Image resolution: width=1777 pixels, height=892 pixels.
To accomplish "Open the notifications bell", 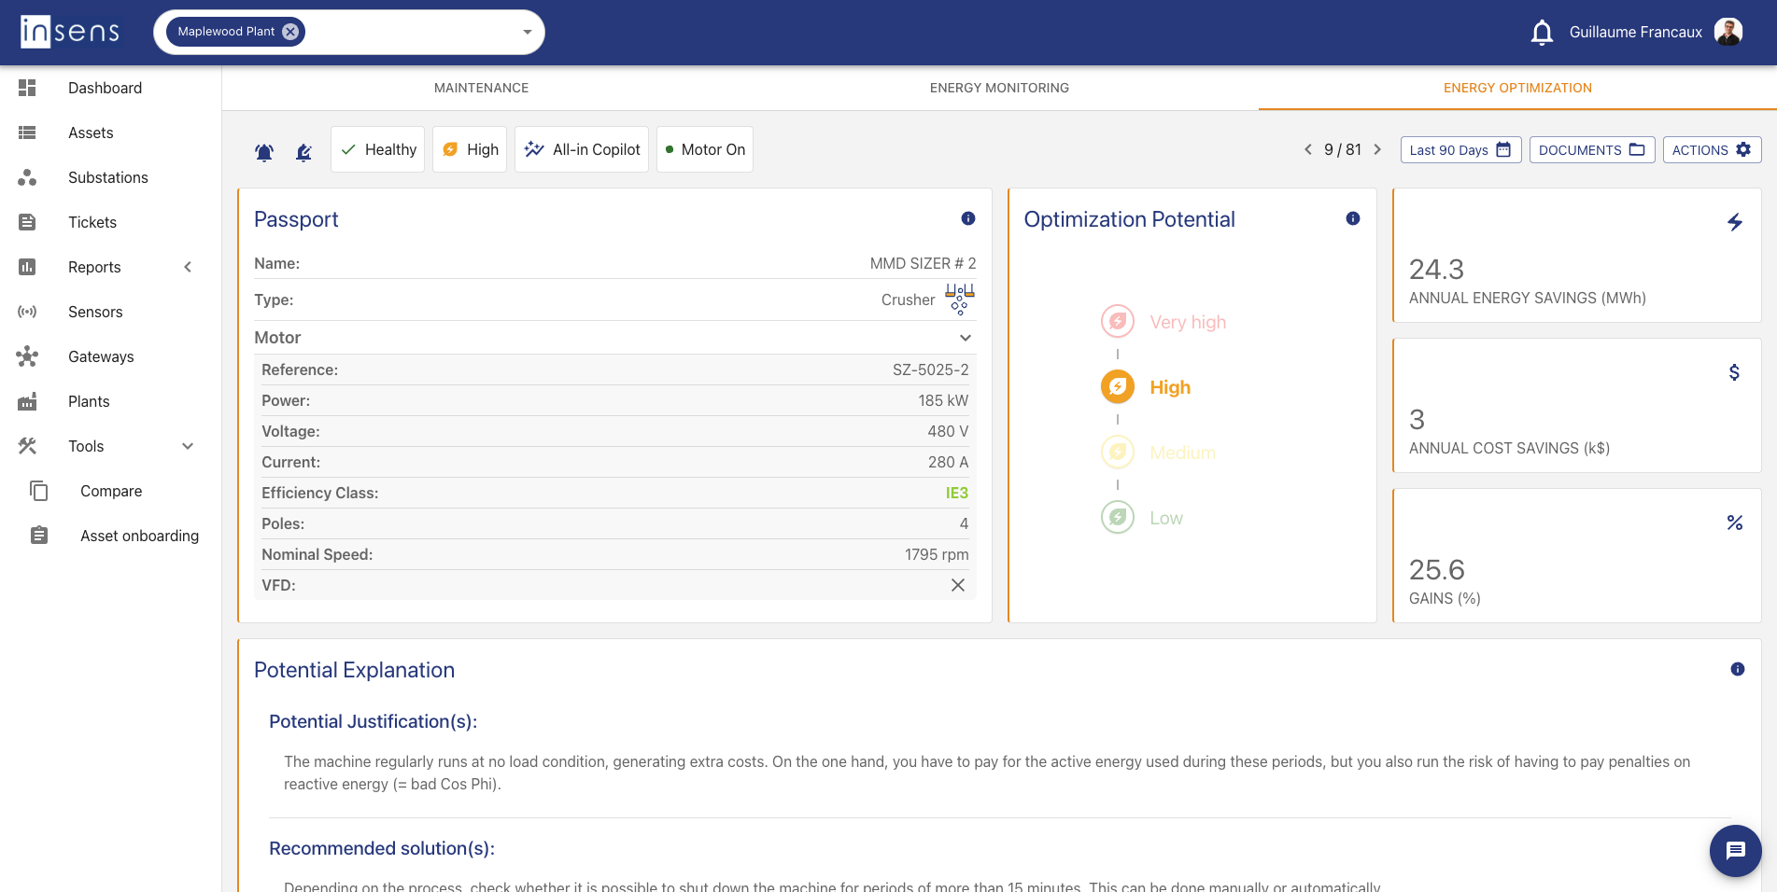I will click(1542, 33).
